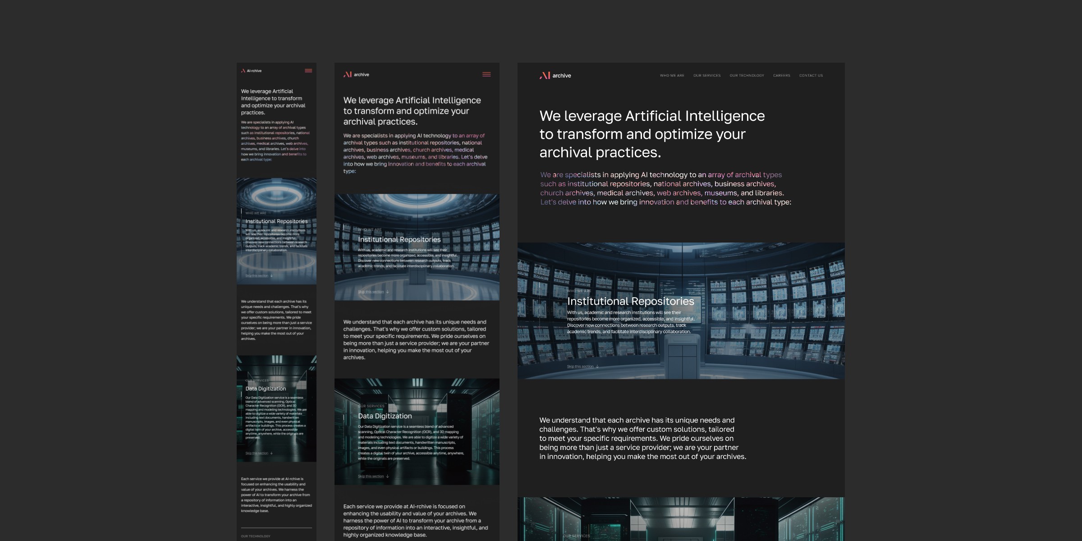The image size is (1082, 541).
Task: Click down arrow beside desktop Skip this section
Action: click(x=597, y=367)
